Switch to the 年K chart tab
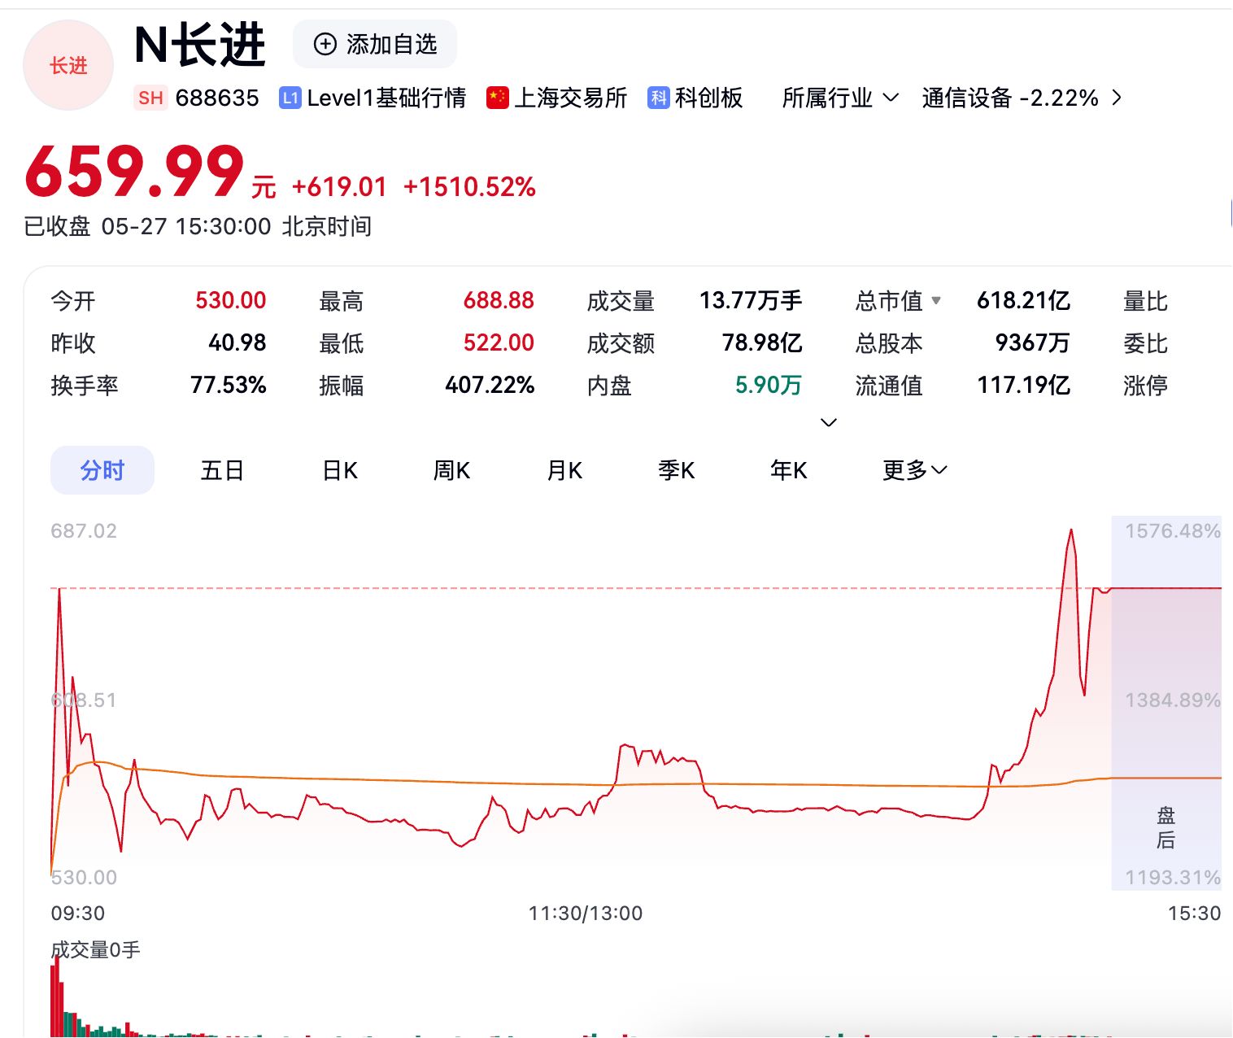1233x1038 pixels. click(x=788, y=470)
